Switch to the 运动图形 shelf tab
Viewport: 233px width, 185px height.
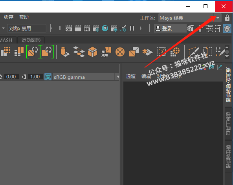click(31, 40)
